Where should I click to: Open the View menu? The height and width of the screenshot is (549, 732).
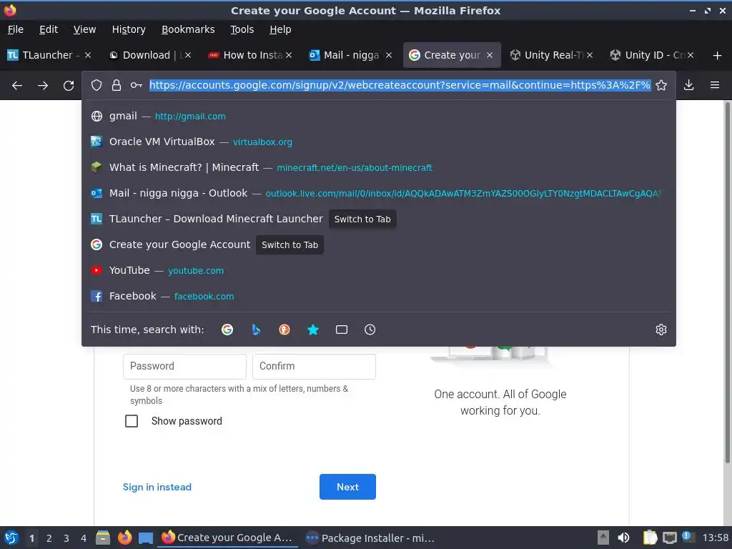click(x=84, y=29)
